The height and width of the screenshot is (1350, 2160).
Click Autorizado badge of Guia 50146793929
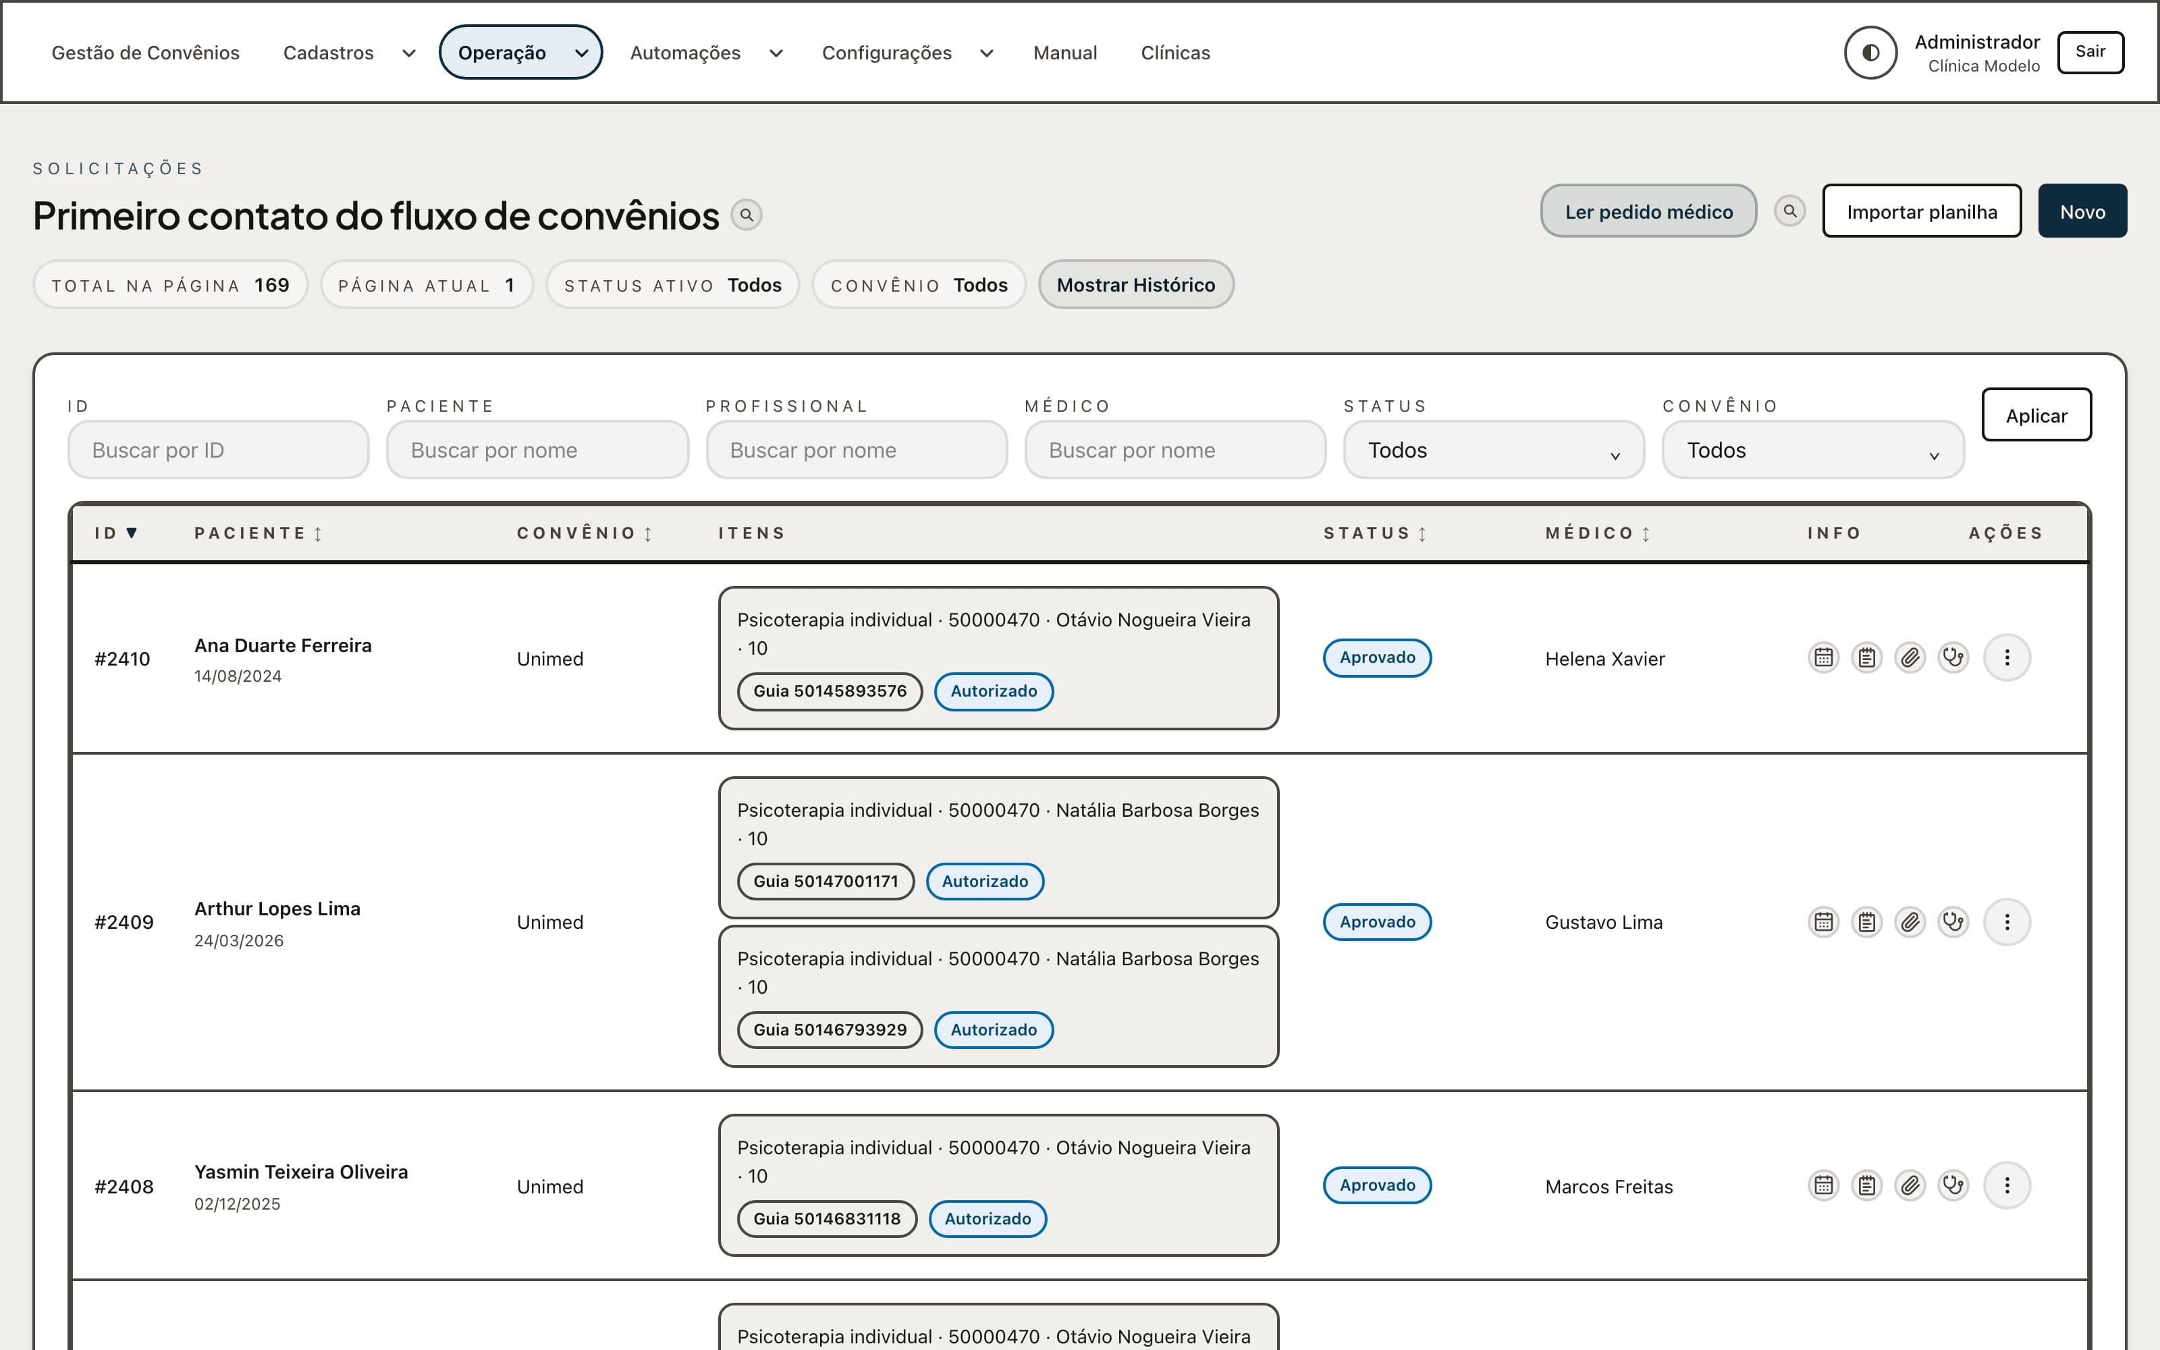(x=994, y=1029)
